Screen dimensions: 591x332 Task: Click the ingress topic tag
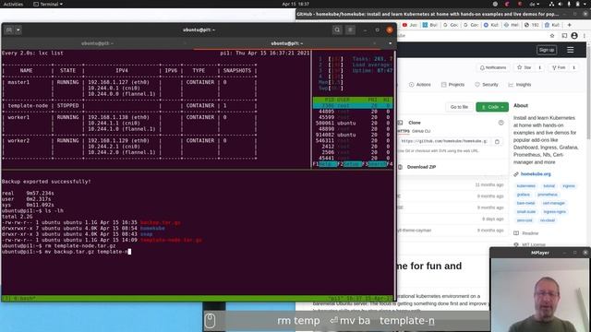(x=569, y=186)
